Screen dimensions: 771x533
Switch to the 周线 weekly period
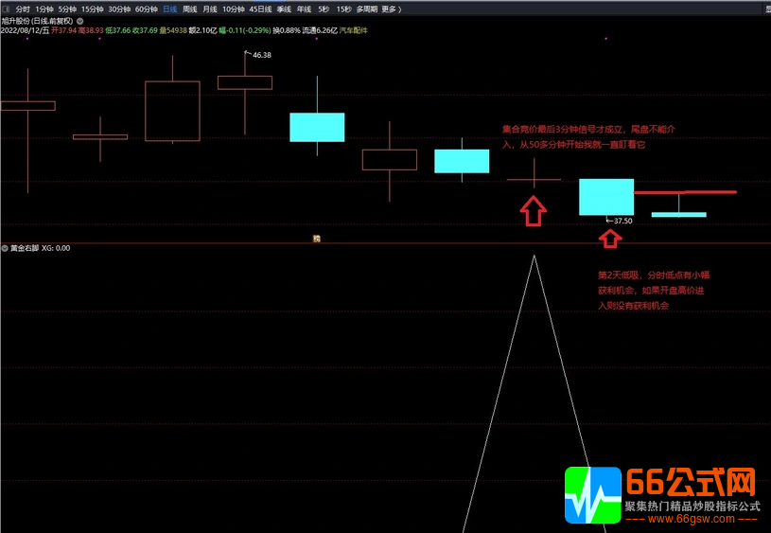tap(190, 9)
